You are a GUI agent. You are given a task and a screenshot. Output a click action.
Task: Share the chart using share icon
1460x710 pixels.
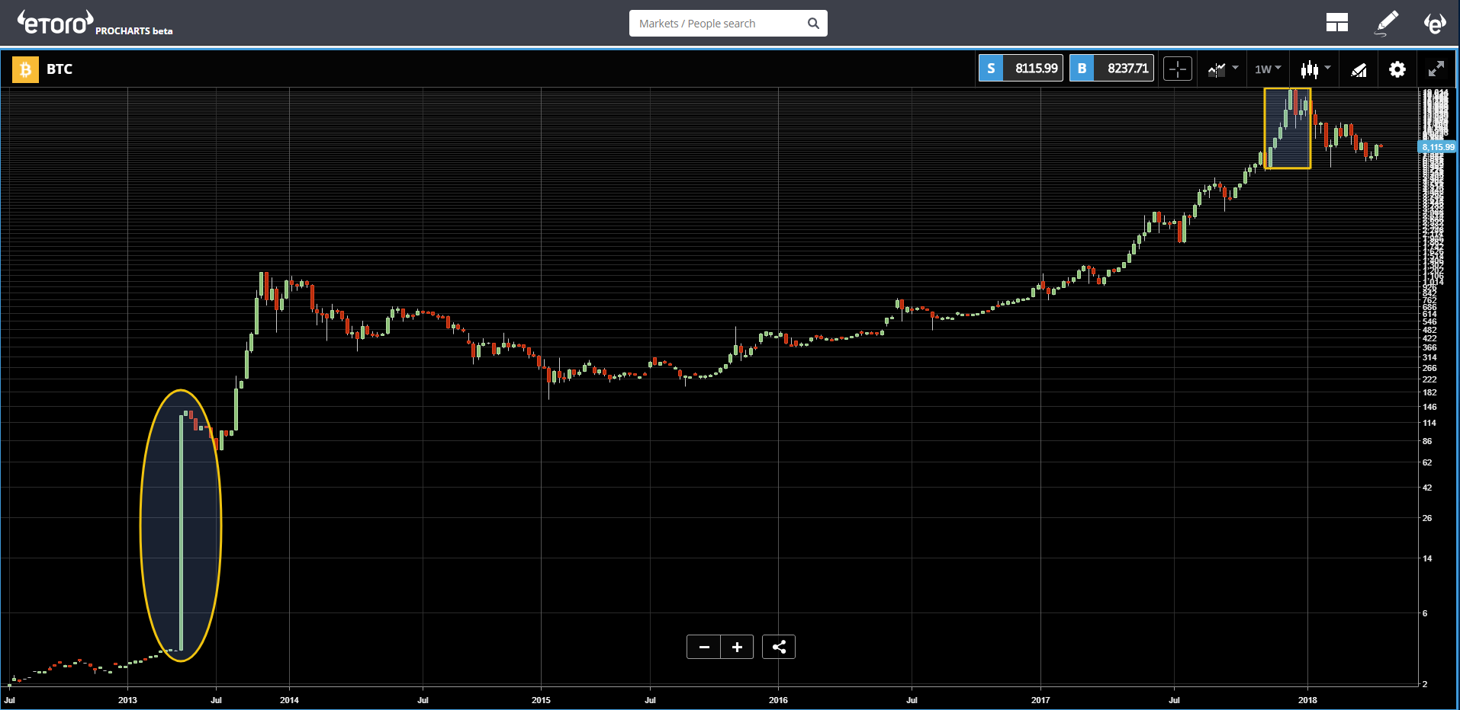point(779,647)
